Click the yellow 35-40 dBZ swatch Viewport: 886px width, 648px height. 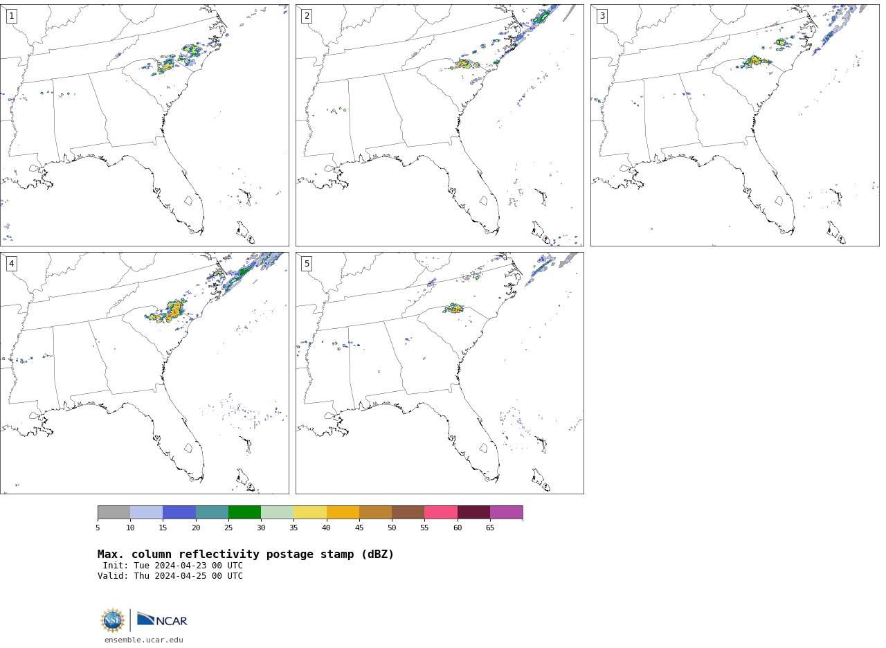tap(310, 512)
